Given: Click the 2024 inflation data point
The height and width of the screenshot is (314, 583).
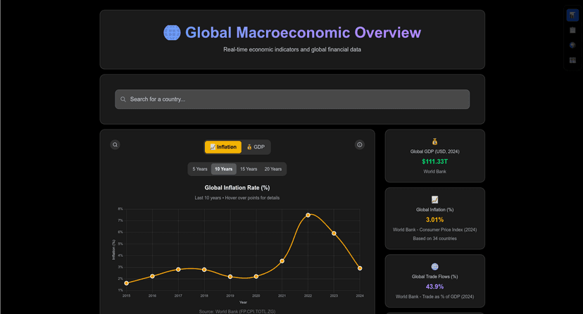Looking at the screenshot, I should [x=360, y=268].
